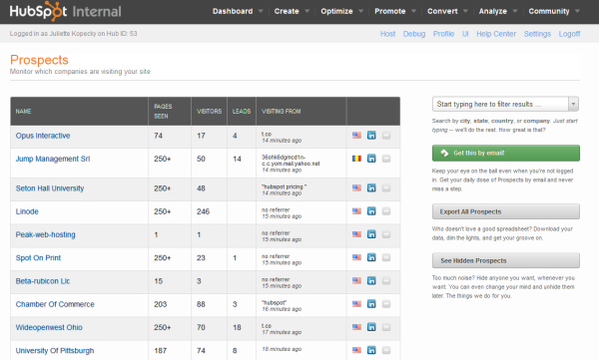Open LinkedIn icon for Opus Interactive
This screenshot has width=599, height=360.
[x=371, y=136]
